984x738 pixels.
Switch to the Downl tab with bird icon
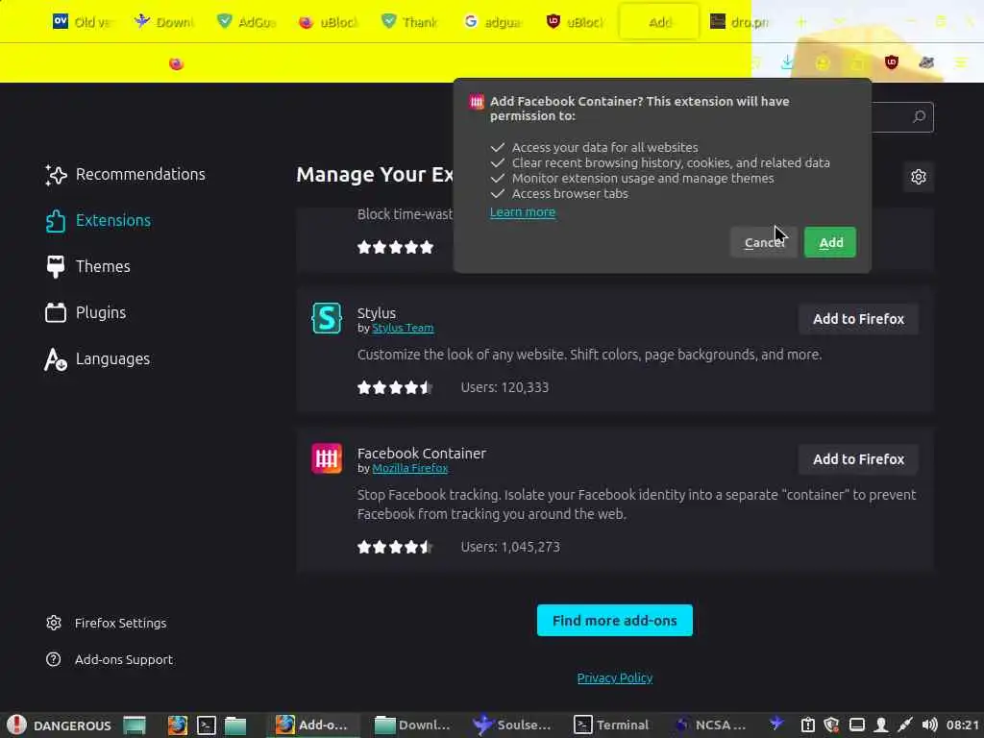[165, 22]
